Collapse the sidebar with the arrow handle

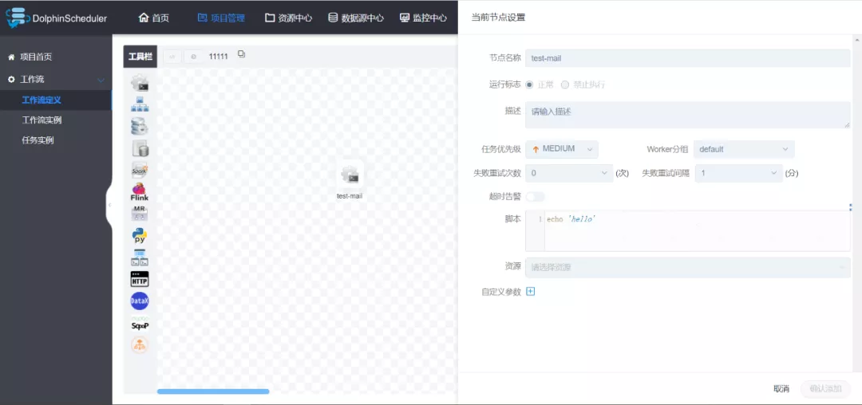(x=109, y=205)
